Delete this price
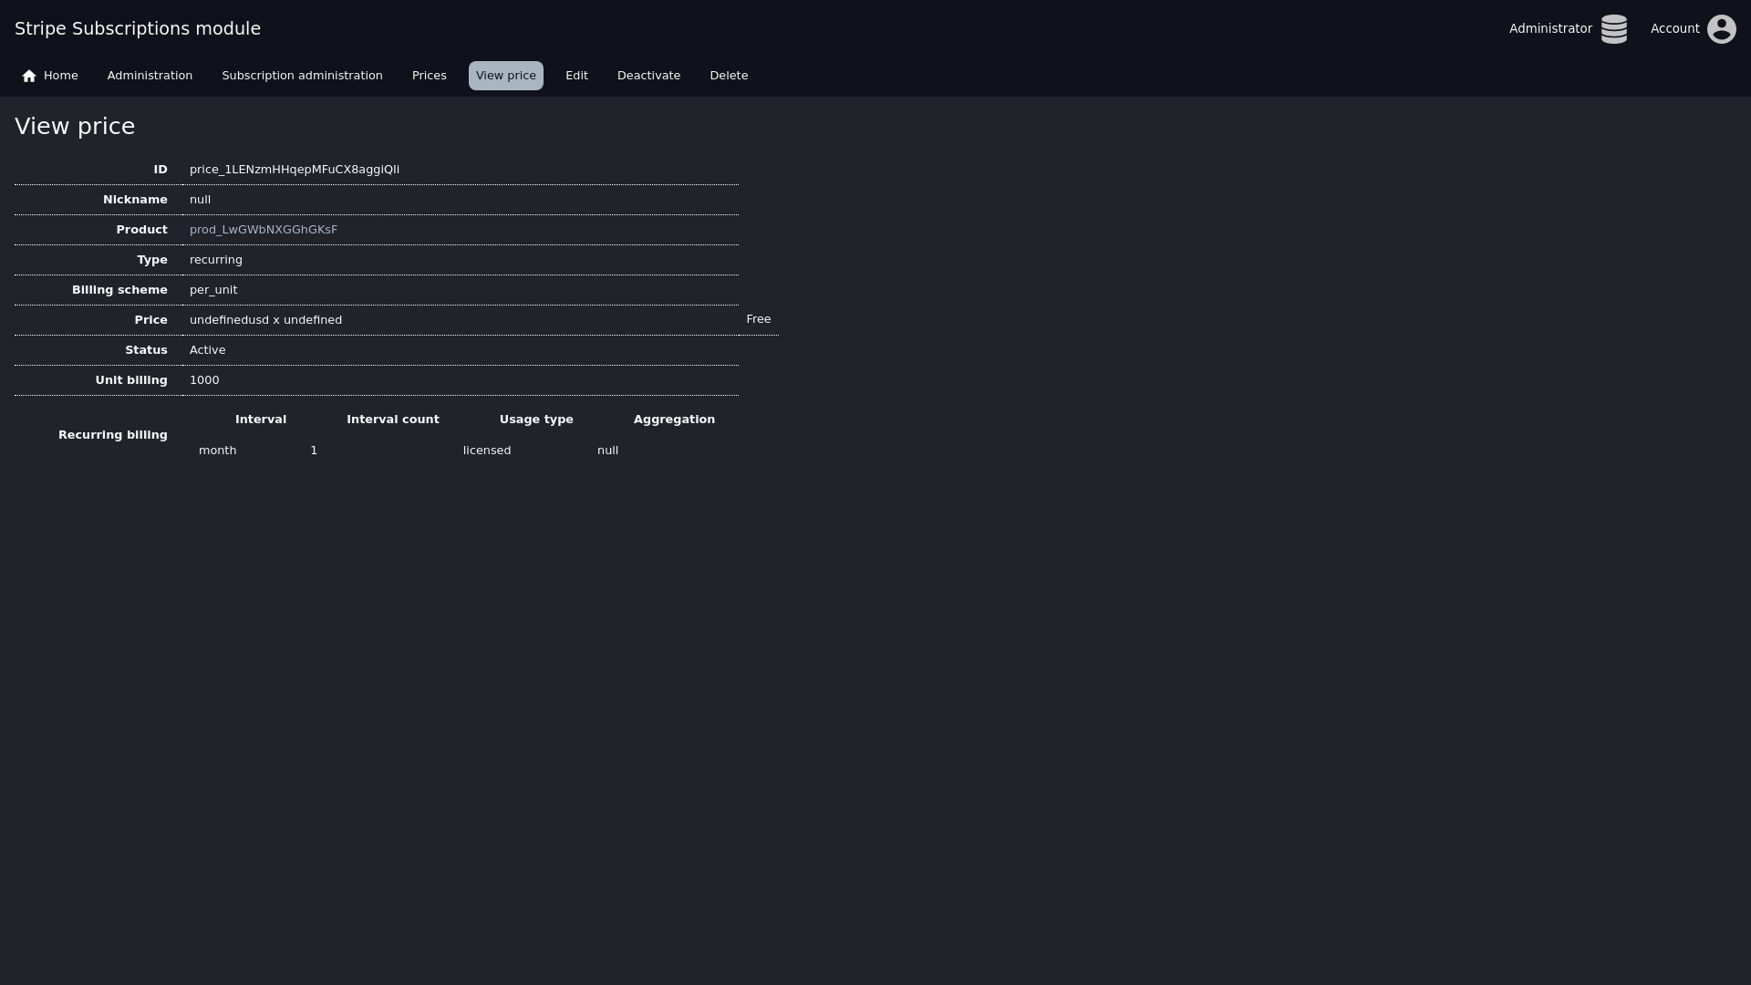The image size is (1751, 985). tap(729, 76)
